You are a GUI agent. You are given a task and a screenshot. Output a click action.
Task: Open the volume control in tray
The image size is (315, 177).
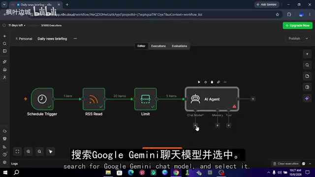click(x=280, y=173)
